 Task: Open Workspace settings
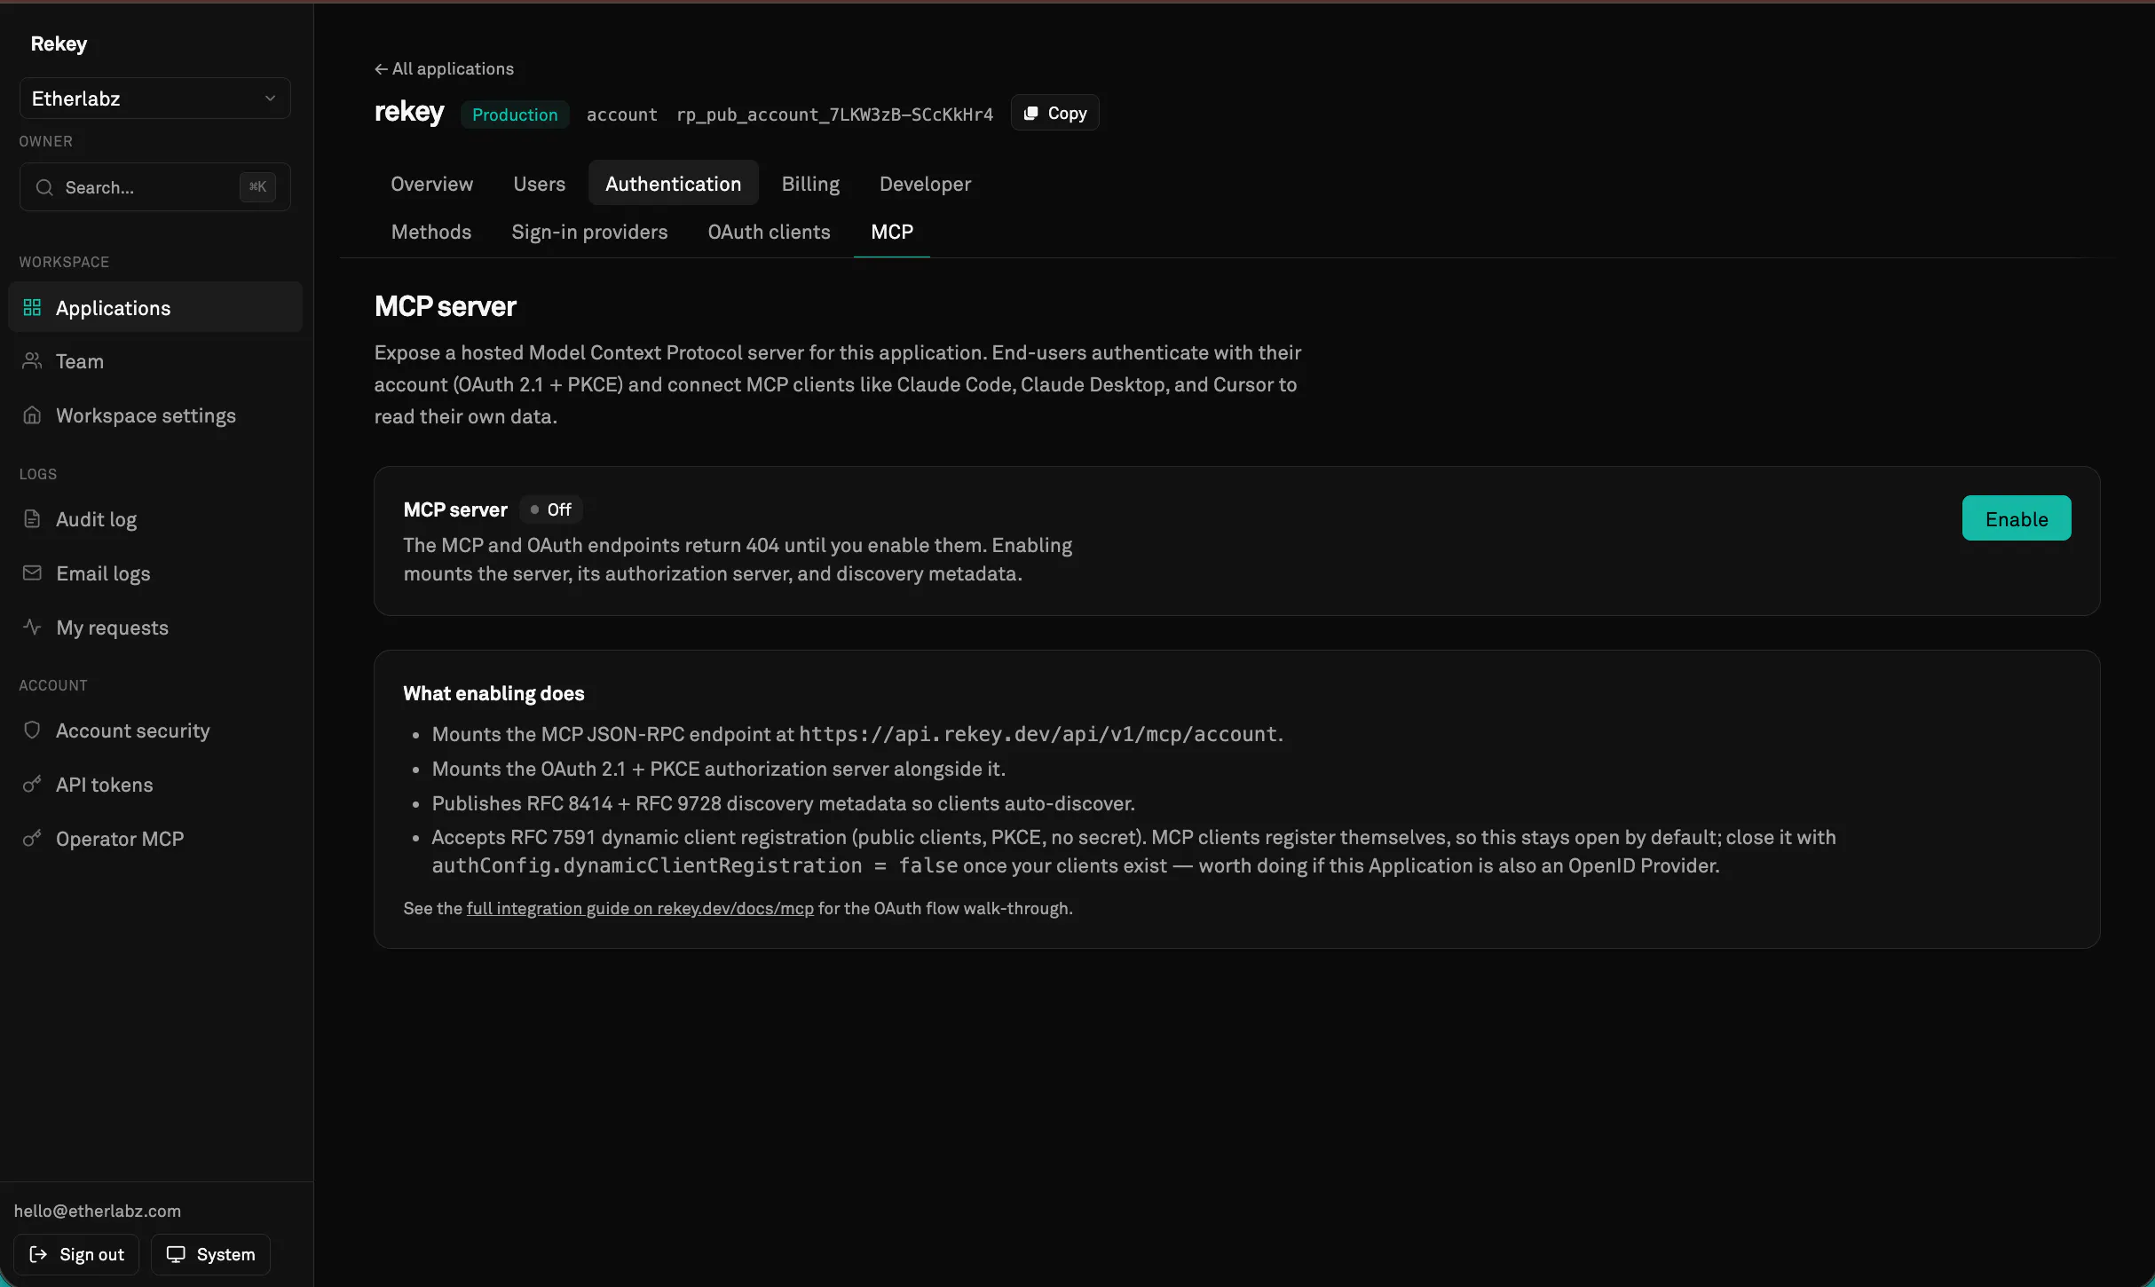click(x=155, y=415)
